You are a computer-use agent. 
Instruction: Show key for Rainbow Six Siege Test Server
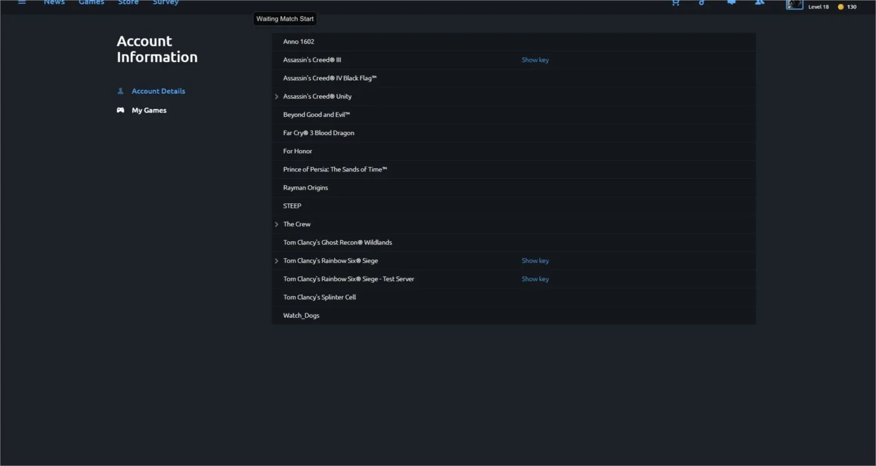coord(535,279)
